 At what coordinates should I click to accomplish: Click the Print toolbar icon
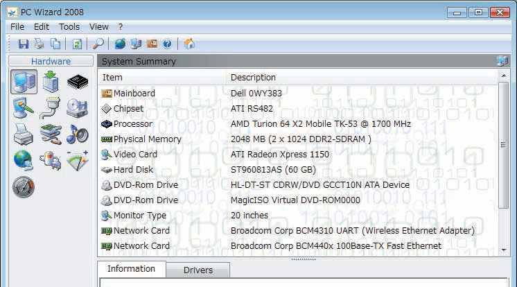[40, 44]
